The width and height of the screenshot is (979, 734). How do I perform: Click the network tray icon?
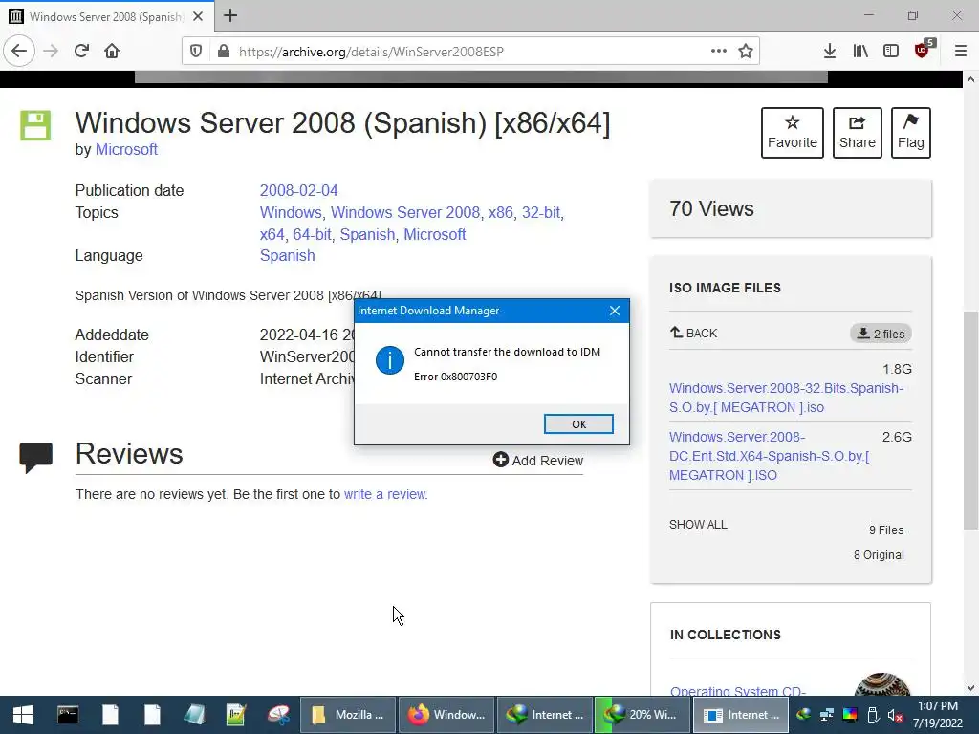pyautogui.click(x=827, y=715)
